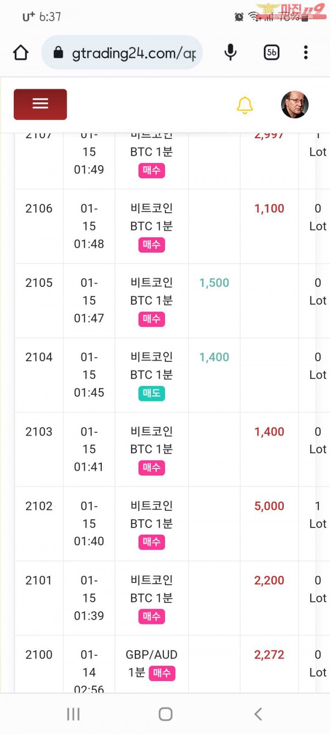Tap the site lock security icon

tap(58, 53)
